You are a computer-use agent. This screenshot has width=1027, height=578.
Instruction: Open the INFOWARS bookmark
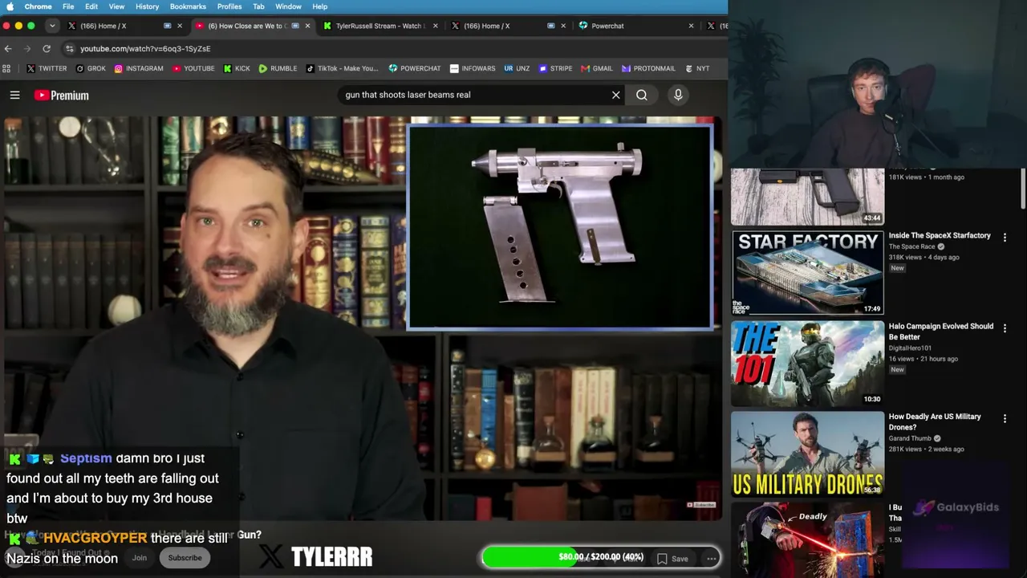click(x=473, y=68)
